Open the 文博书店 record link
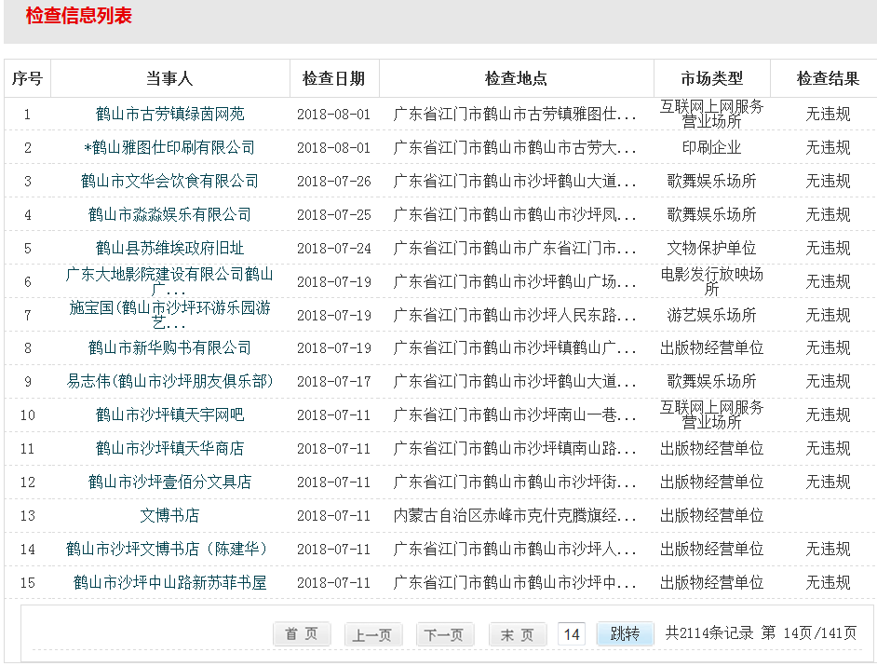Screen dimensions: 877x666 pyautogui.click(x=169, y=515)
